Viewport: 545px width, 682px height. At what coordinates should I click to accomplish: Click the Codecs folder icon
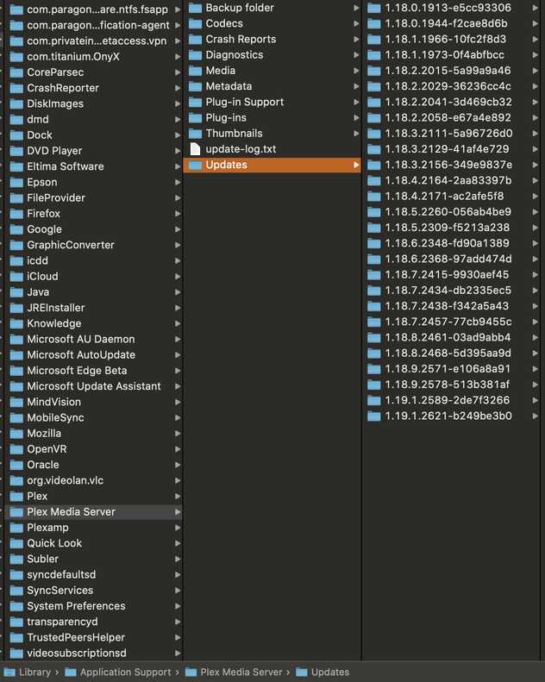pos(195,23)
